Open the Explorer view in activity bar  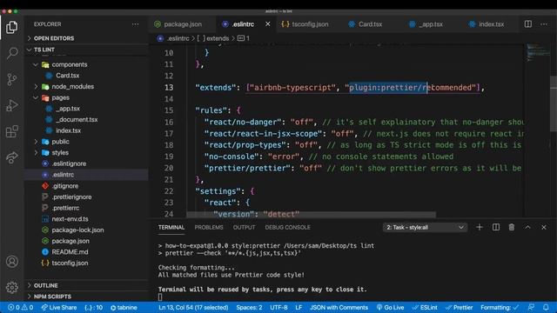11,27
